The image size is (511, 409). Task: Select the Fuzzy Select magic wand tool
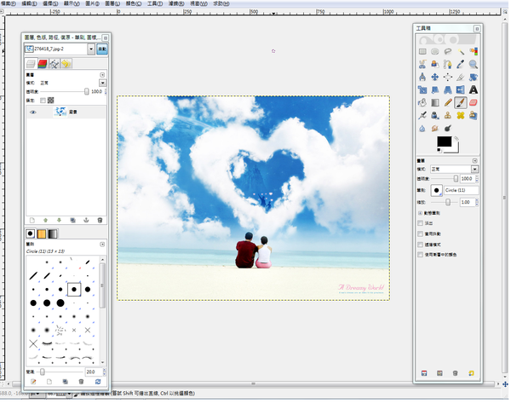(x=461, y=51)
